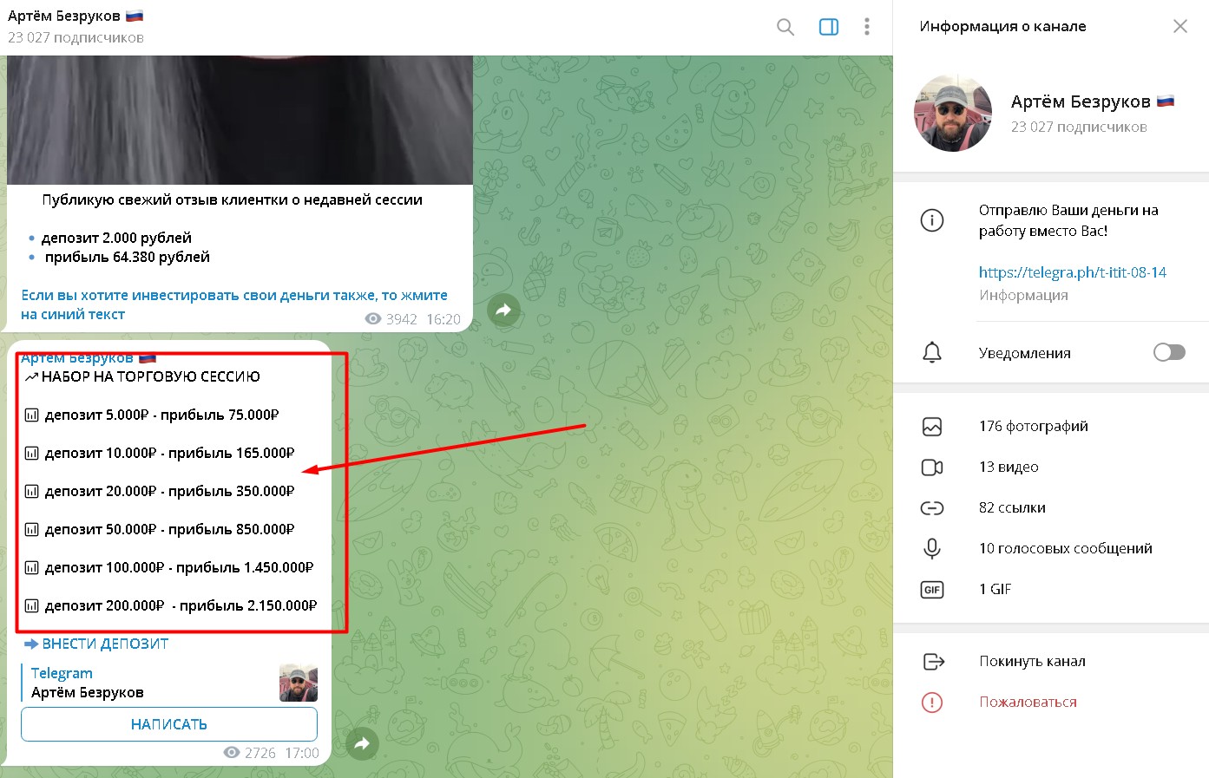The height and width of the screenshot is (778, 1209).
Task: Click Пожаловаться to report channel
Action: (1028, 702)
